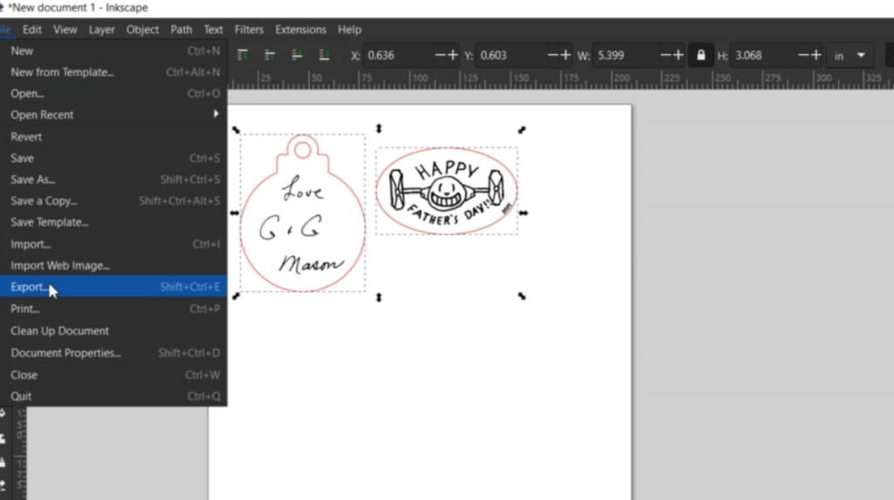Open the Path menu
The height and width of the screenshot is (500, 894).
[x=182, y=30]
